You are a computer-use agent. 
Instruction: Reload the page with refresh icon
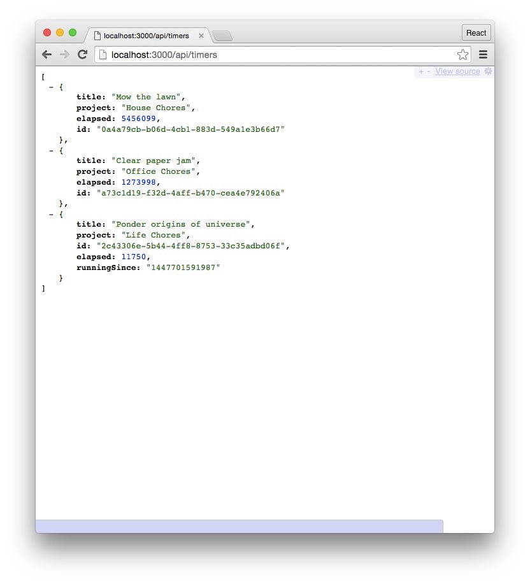82,54
